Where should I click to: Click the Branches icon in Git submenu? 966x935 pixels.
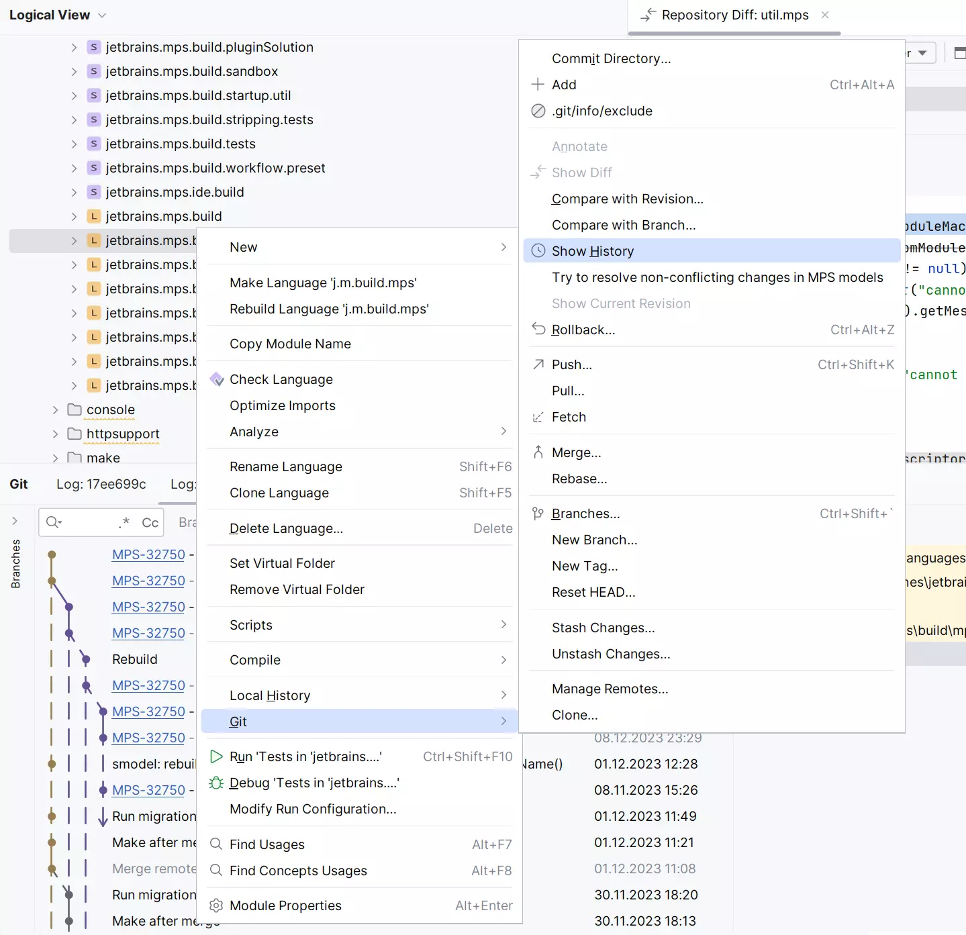click(x=538, y=513)
